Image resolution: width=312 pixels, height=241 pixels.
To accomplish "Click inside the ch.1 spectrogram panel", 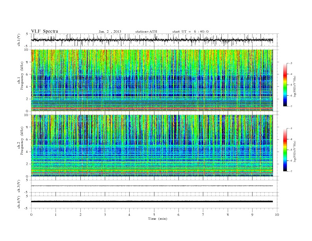I will click(152, 80).
